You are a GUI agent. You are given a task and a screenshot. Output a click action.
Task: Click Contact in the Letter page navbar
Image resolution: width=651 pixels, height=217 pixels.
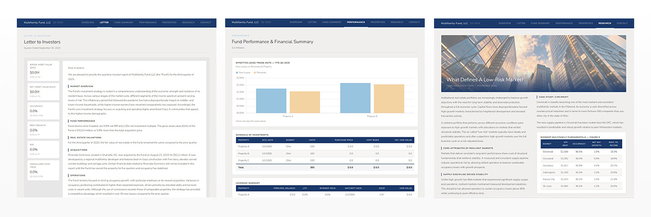(206, 23)
